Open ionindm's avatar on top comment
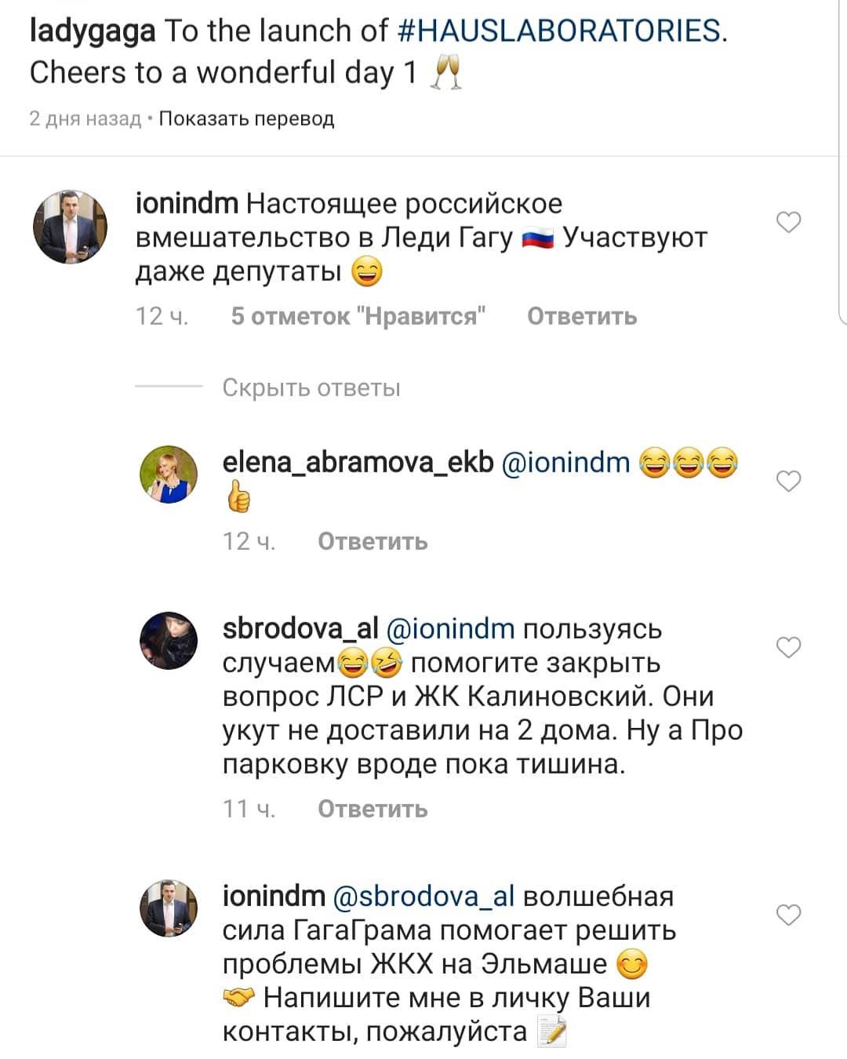 coord(70,227)
